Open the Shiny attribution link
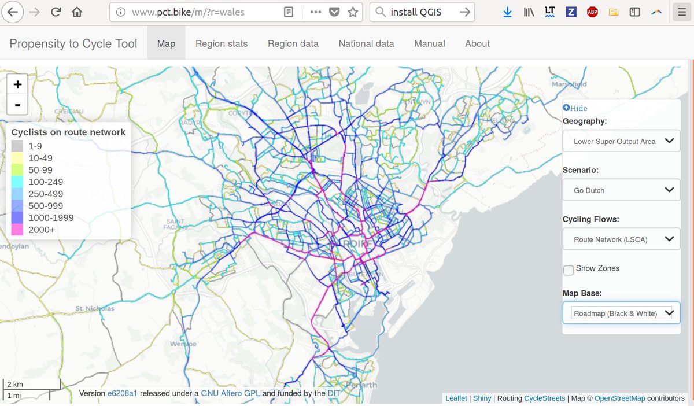694x406 pixels. point(482,398)
